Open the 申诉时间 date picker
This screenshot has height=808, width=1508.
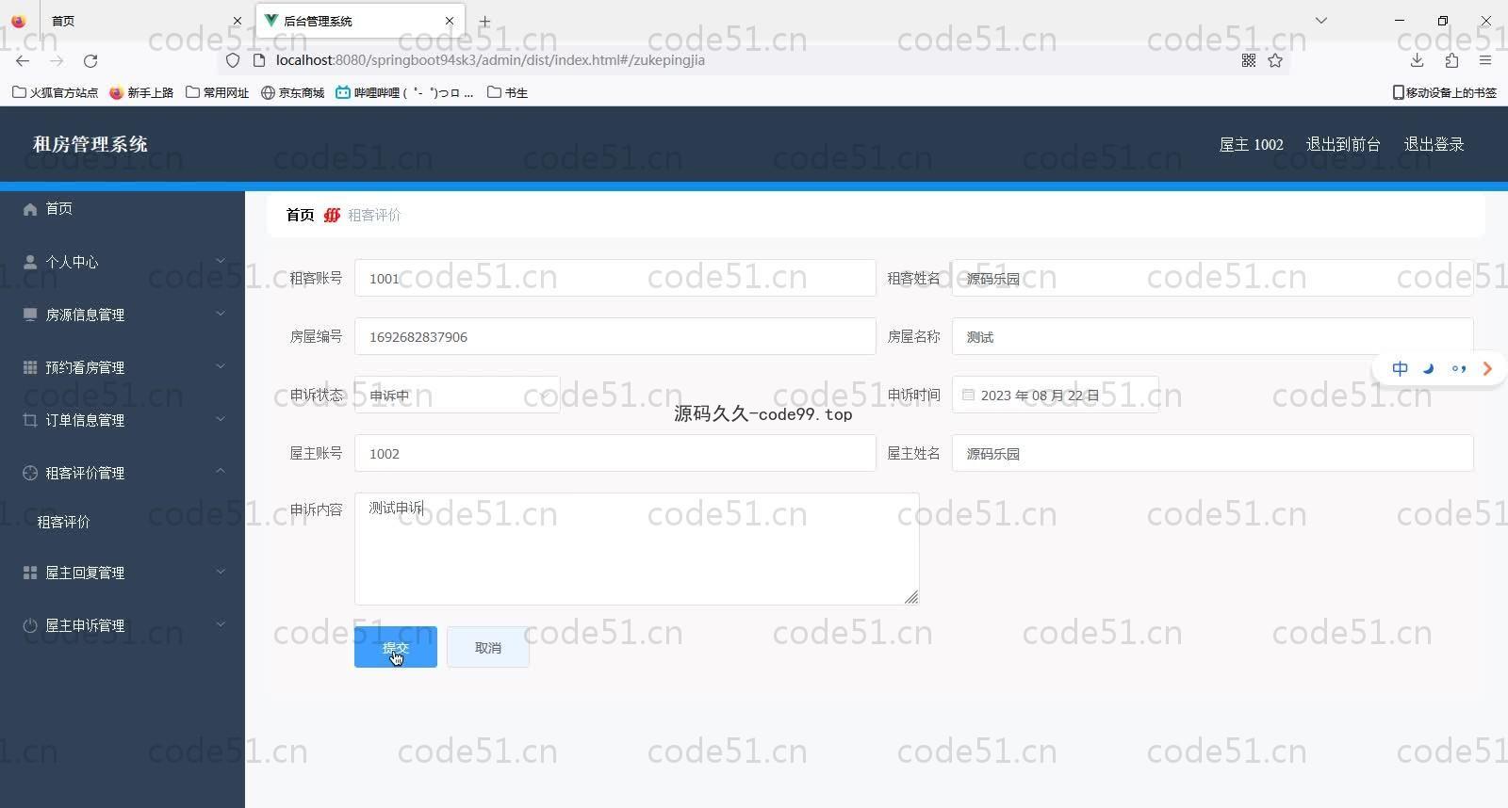(1055, 395)
